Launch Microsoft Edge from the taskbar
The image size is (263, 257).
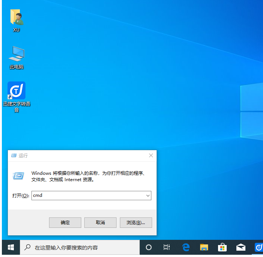click(186, 247)
